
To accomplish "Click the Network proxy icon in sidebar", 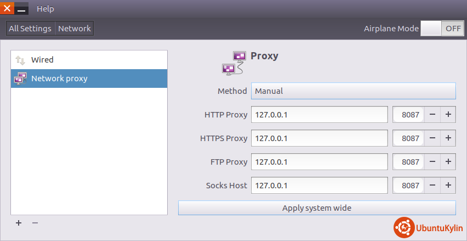I will point(20,79).
